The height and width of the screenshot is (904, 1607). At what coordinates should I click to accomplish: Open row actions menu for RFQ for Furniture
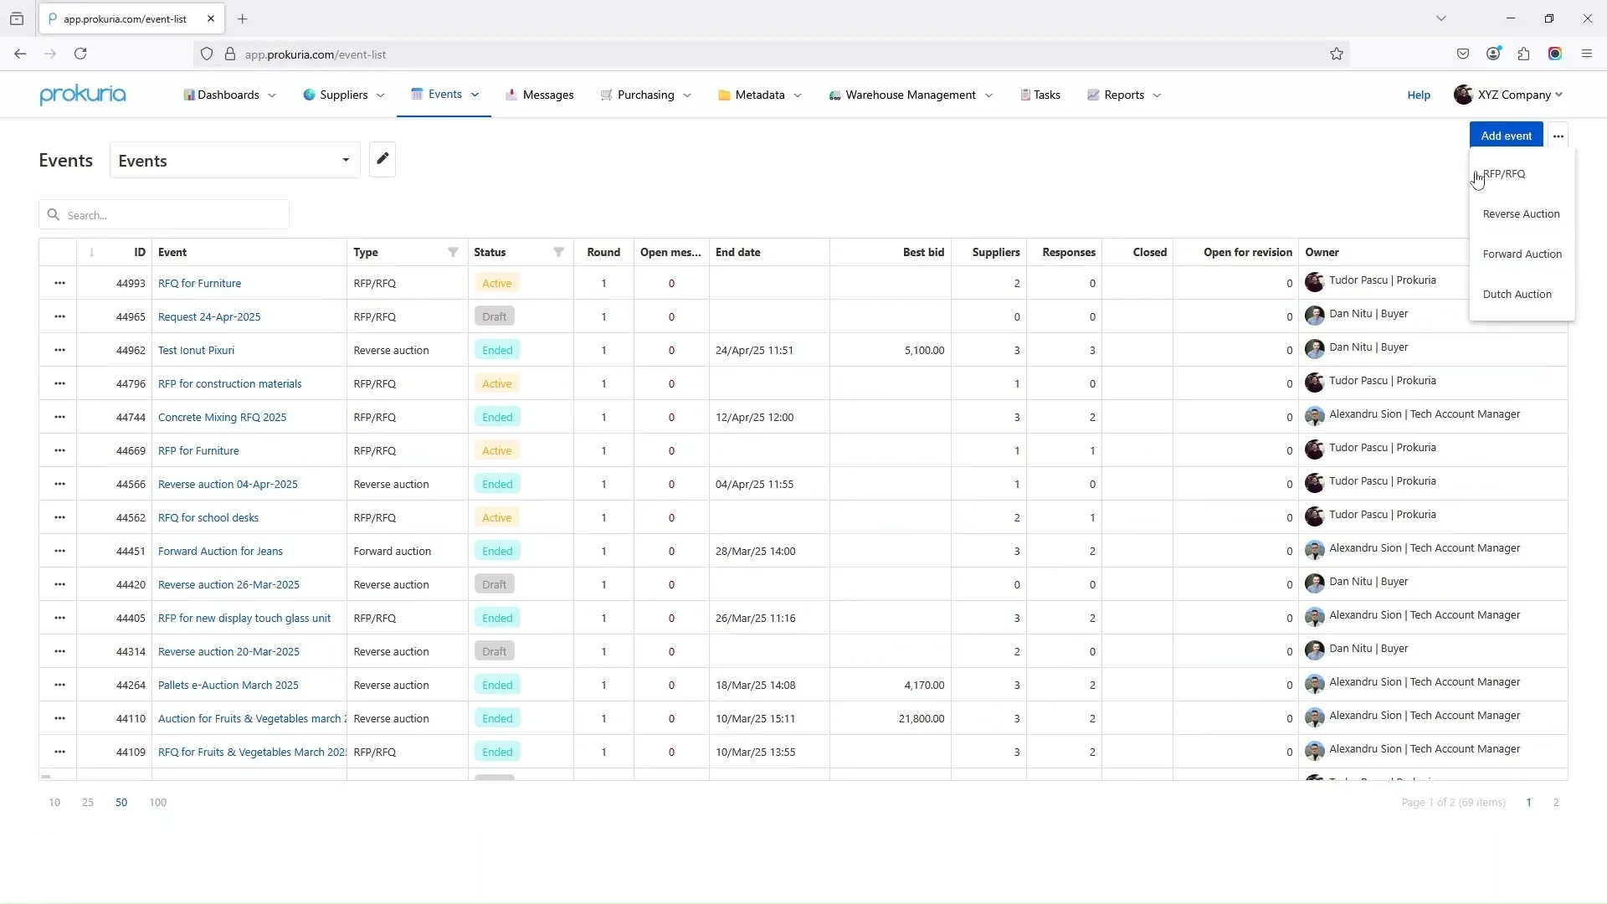[59, 283]
